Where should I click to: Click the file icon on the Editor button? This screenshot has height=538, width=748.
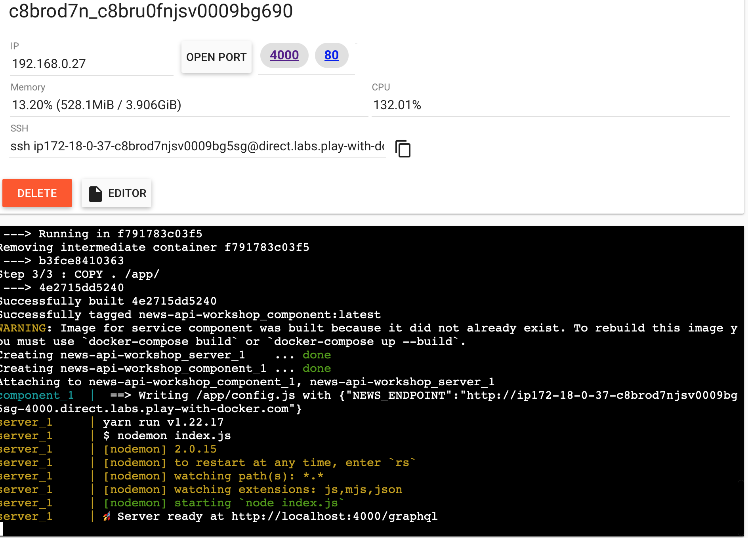click(95, 193)
